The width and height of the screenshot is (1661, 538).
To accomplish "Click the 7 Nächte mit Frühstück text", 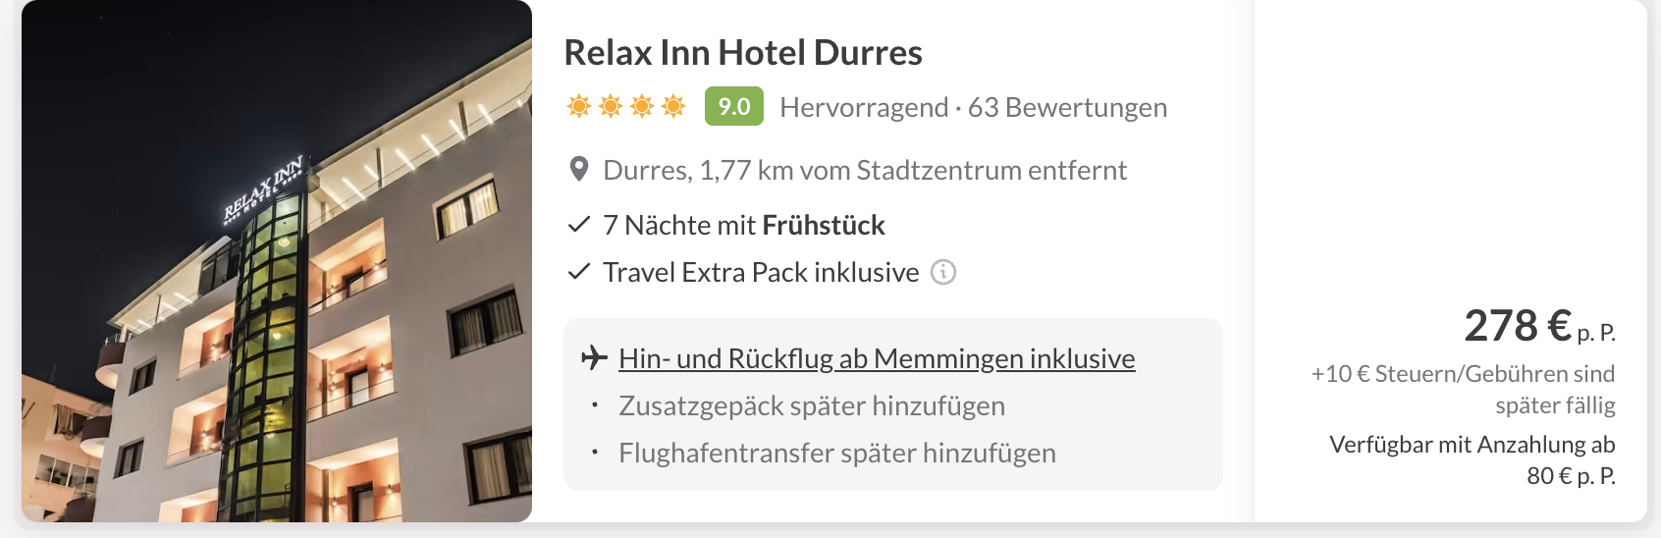I will click(x=744, y=225).
